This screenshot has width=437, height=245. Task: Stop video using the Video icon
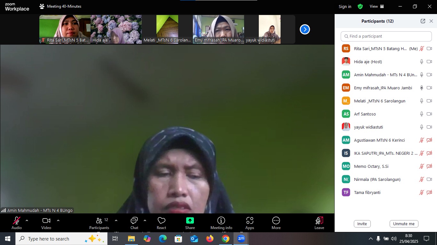click(x=46, y=221)
